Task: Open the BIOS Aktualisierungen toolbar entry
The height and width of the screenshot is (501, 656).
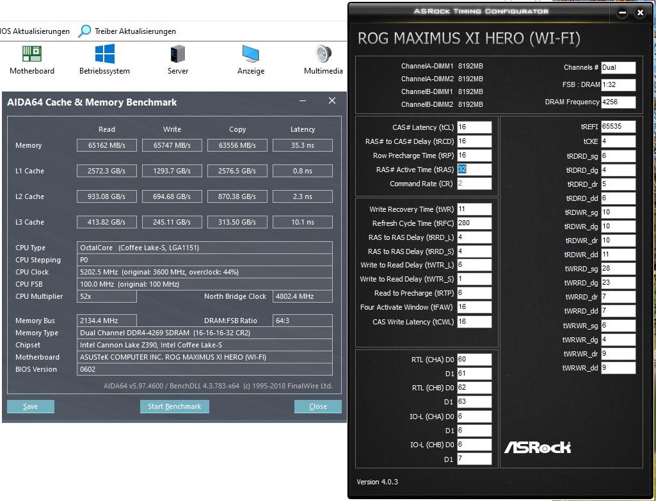Action: pyautogui.click(x=35, y=31)
